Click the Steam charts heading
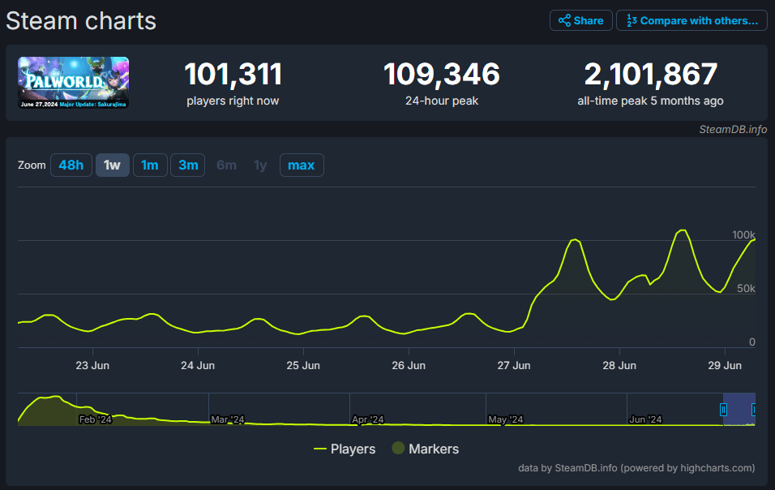 point(81,21)
